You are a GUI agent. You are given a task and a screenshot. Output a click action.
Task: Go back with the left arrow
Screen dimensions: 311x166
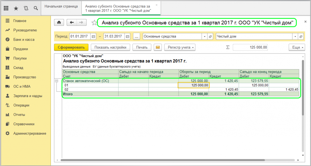(72, 22)
